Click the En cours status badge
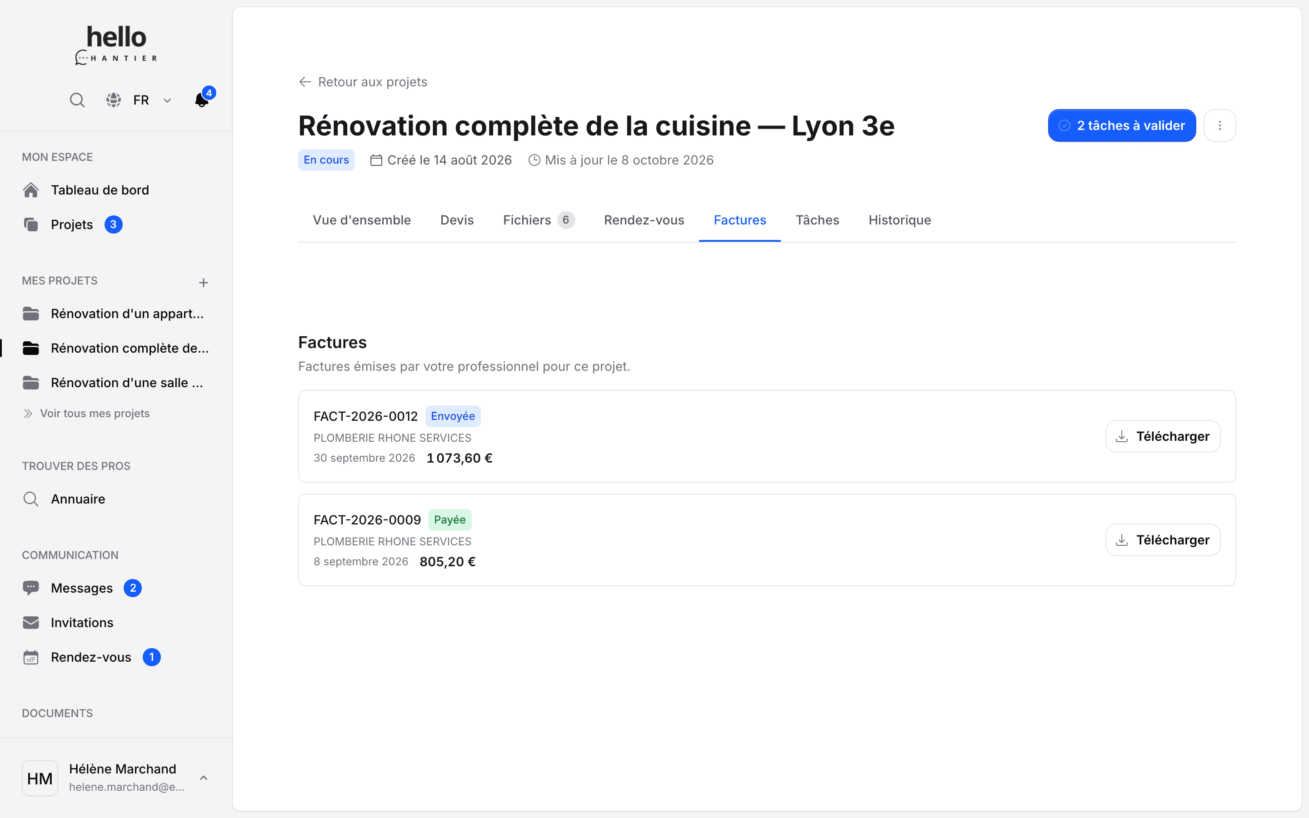Viewport: 1309px width, 818px height. click(326, 160)
